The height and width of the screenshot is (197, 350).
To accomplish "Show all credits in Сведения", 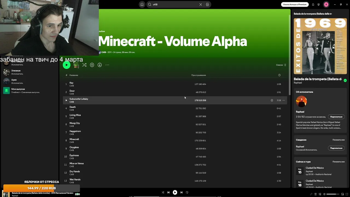I will (339, 140).
